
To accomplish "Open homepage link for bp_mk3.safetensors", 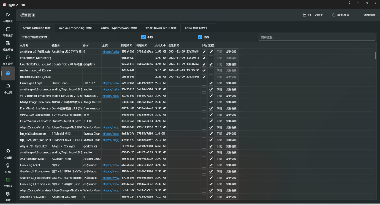I will pos(111,134).
